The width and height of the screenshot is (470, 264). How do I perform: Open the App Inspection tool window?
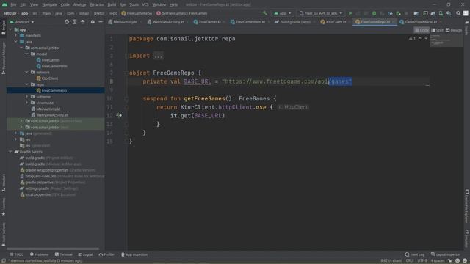point(134,254)
